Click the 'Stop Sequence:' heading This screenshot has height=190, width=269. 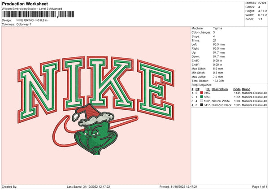(202, 85)
